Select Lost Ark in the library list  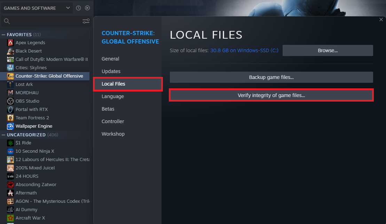[x=24, y=85]
